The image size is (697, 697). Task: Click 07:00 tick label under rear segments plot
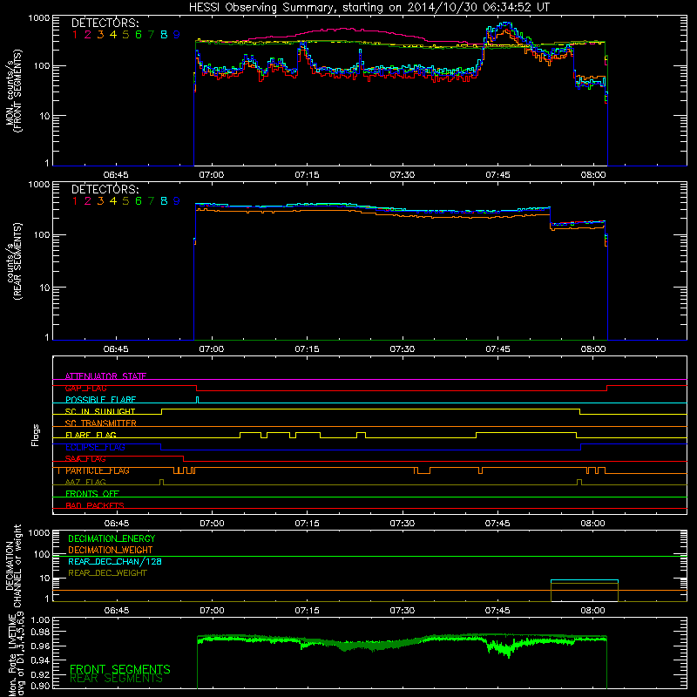[212, 349]
